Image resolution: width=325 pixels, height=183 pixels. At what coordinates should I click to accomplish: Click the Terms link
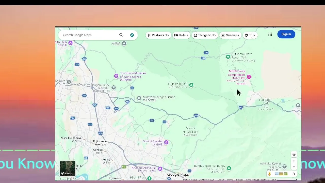click(x=230, y=180)
